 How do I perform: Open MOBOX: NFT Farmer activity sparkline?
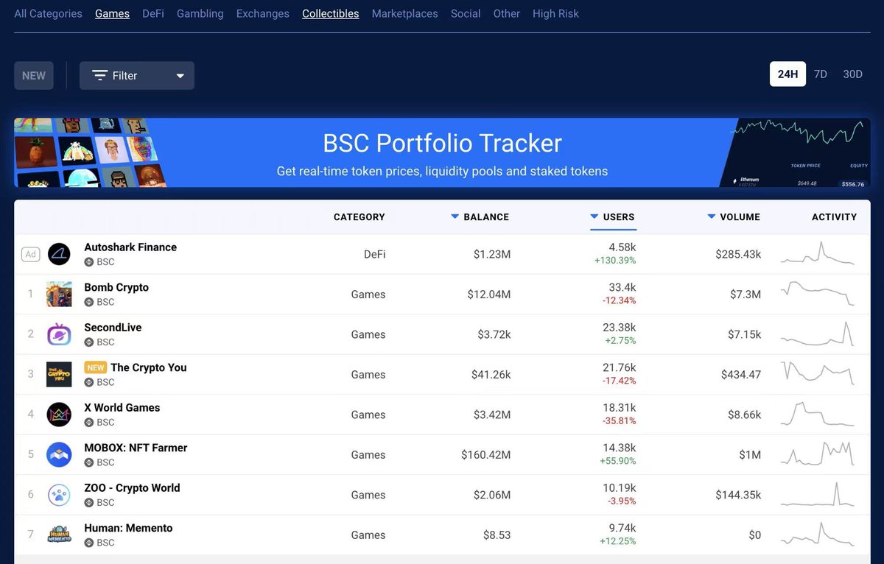(x=818, y=454)
